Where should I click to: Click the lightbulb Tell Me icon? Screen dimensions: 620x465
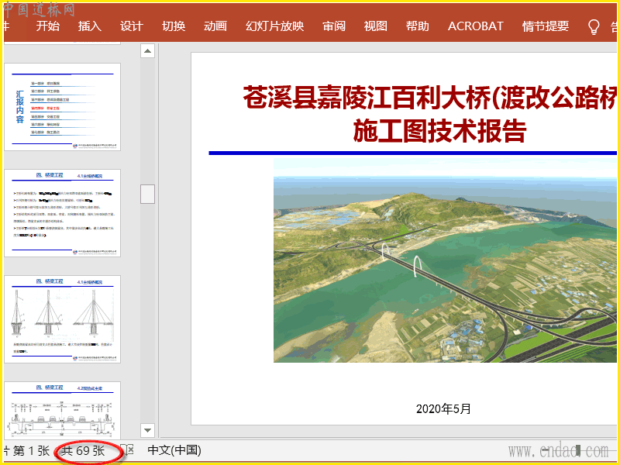point(594,26)
